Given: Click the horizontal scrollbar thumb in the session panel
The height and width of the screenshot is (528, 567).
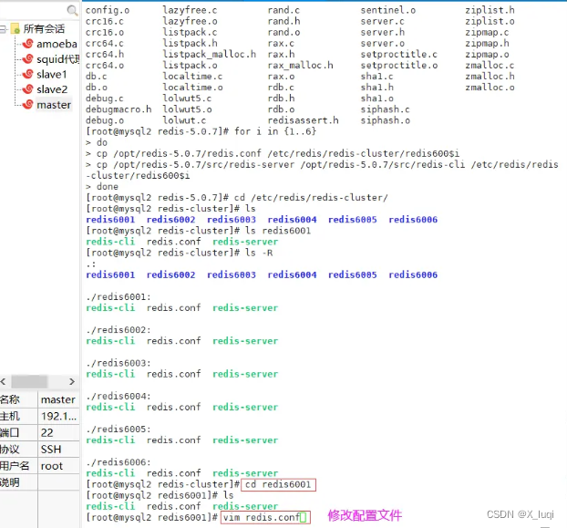Looking at the screenshot, I should tap(29, 381).
